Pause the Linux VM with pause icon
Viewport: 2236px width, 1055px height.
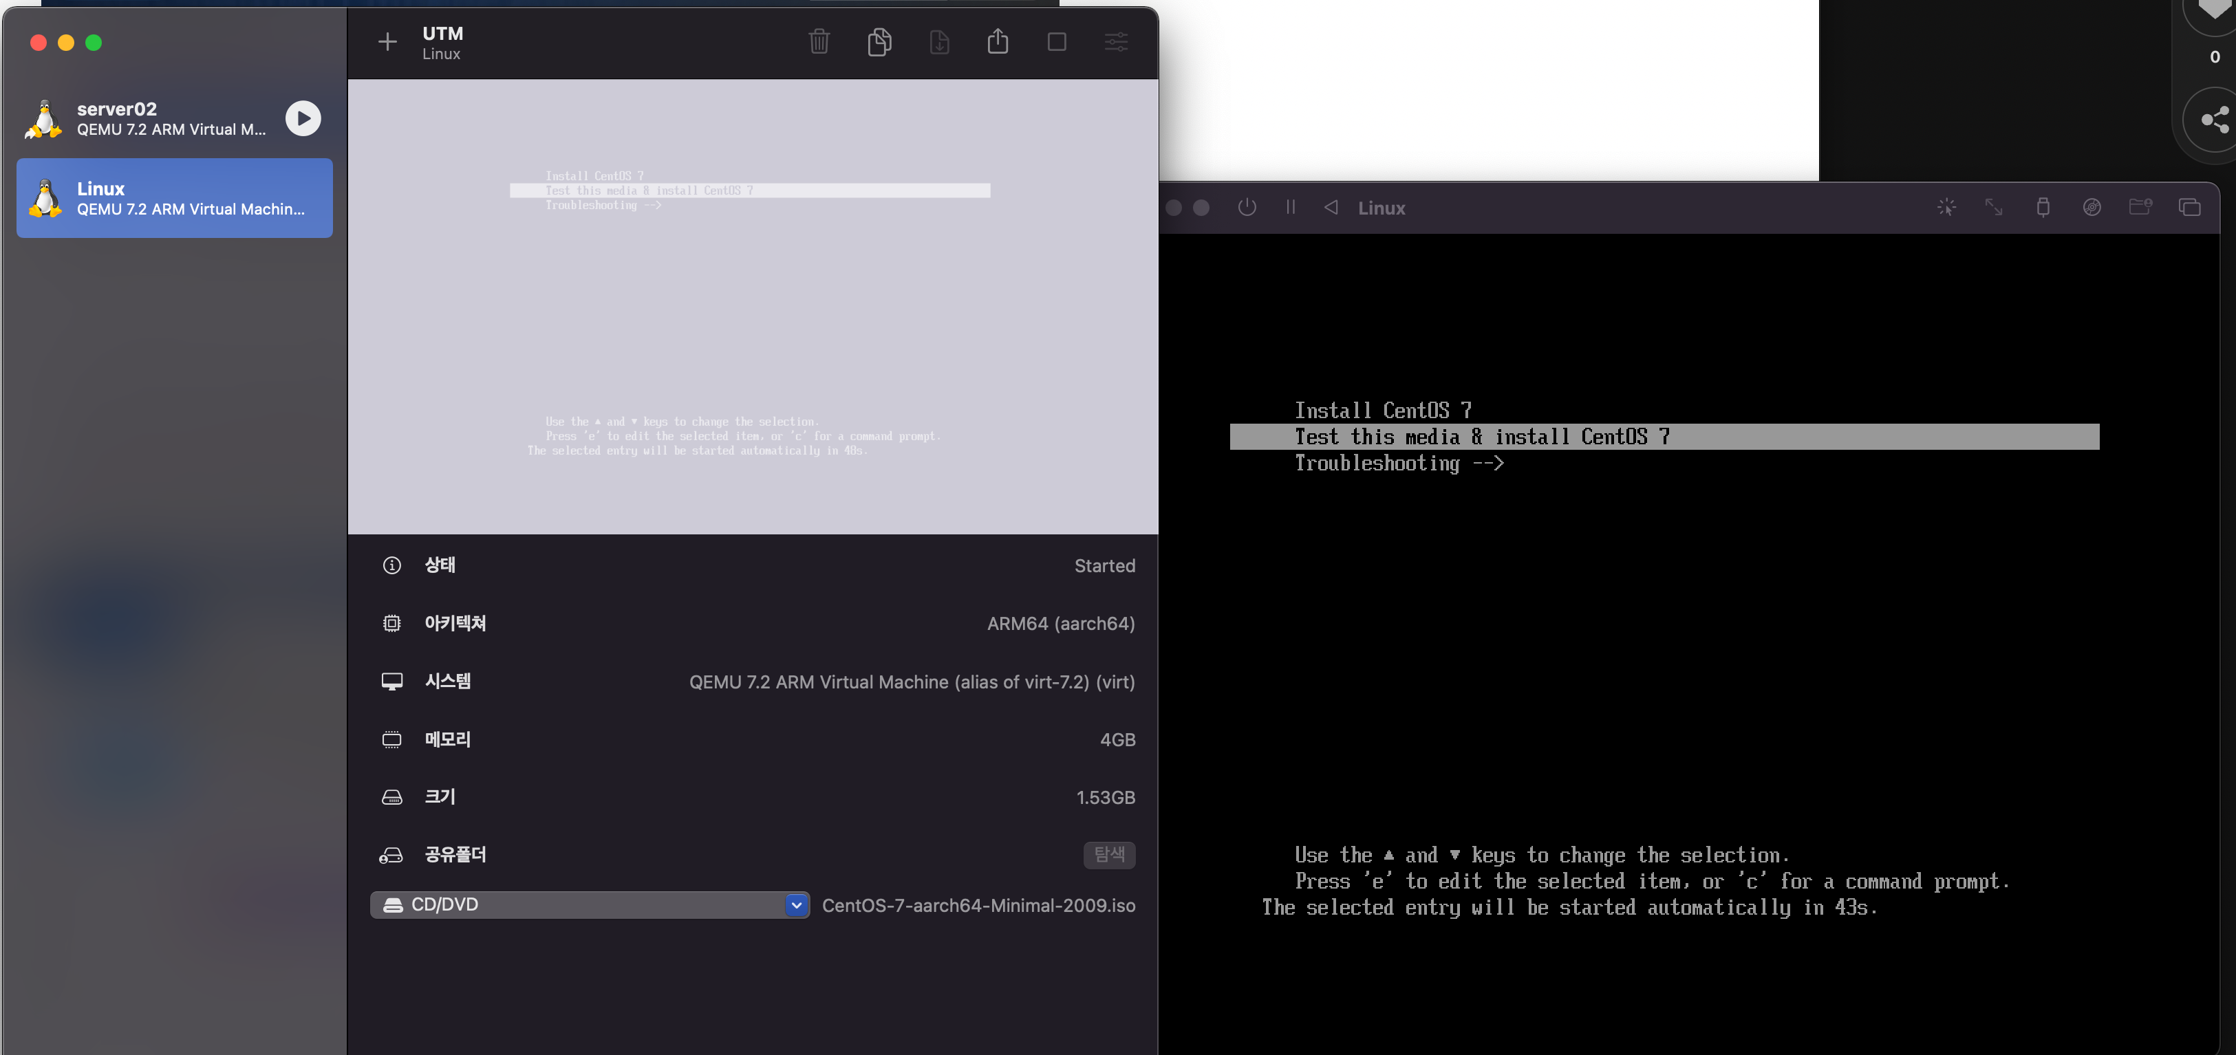(x=1290, y=208)
